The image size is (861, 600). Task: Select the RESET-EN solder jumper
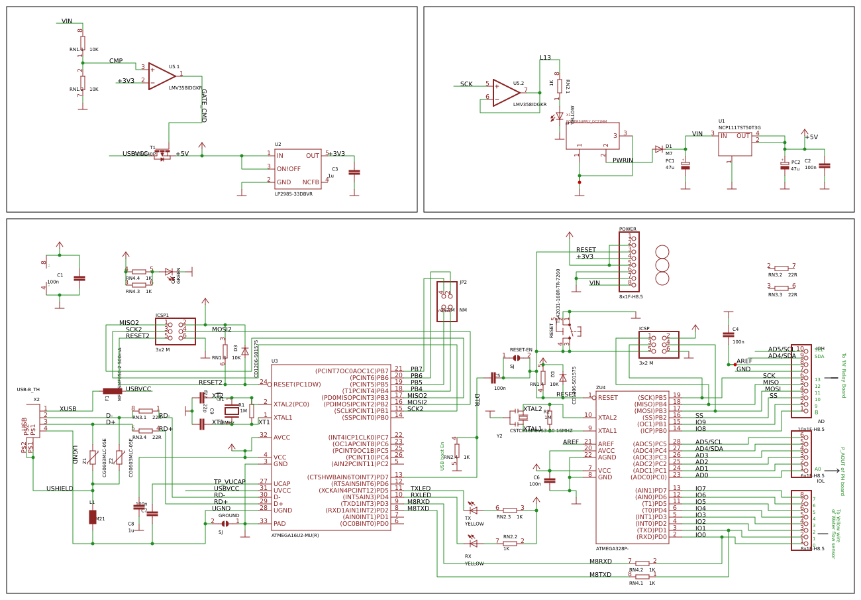point(517,357)
